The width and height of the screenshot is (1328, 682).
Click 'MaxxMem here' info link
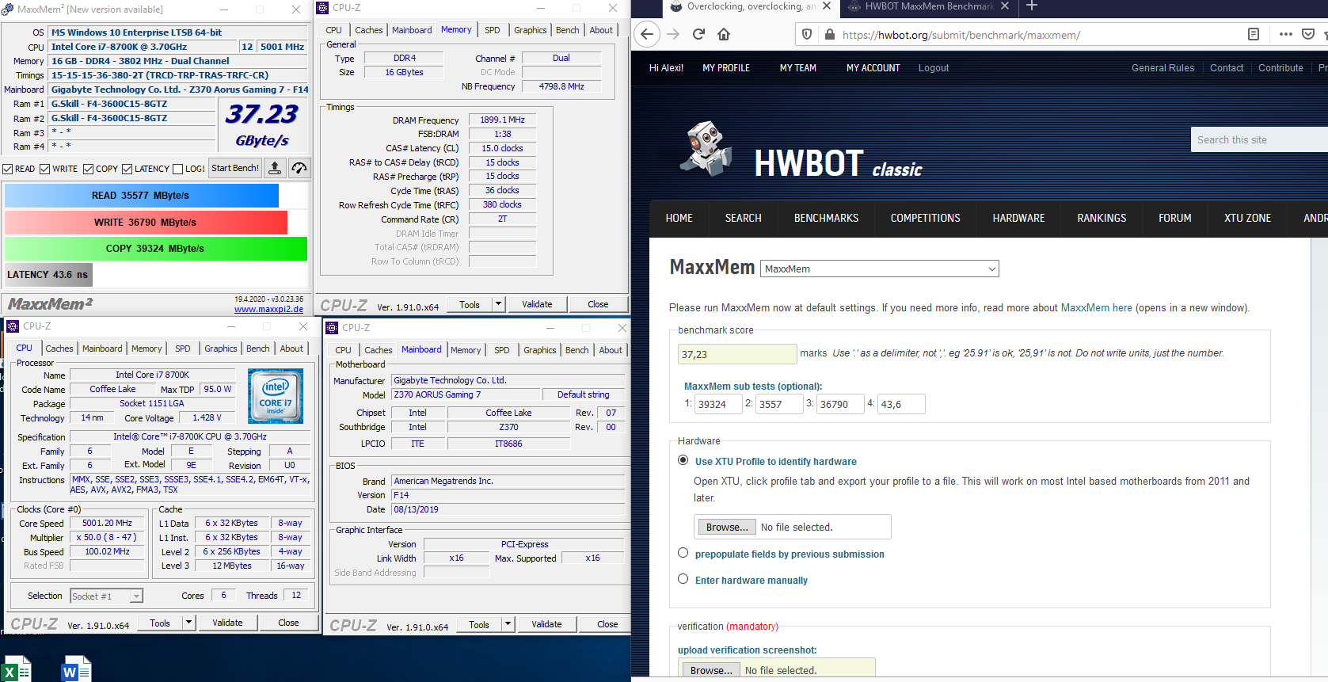[1096, 307]
